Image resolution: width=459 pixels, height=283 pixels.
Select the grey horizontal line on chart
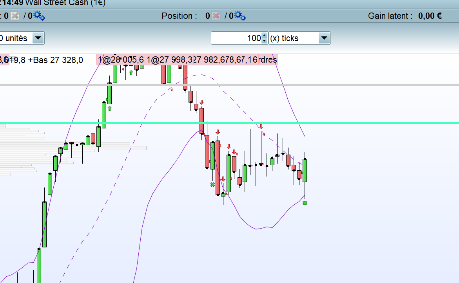[x=230, y=85]
